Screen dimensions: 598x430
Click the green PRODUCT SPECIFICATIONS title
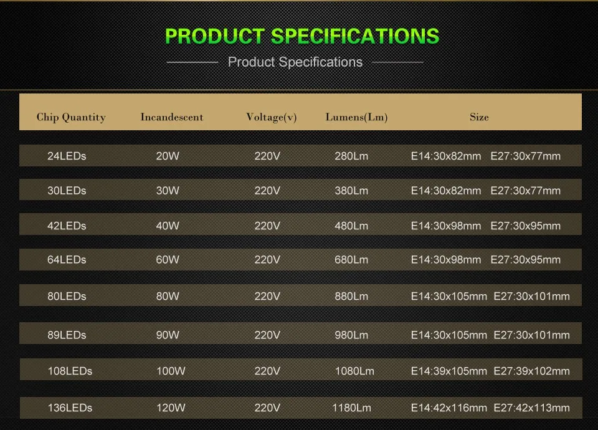click(x=302, y=36)
